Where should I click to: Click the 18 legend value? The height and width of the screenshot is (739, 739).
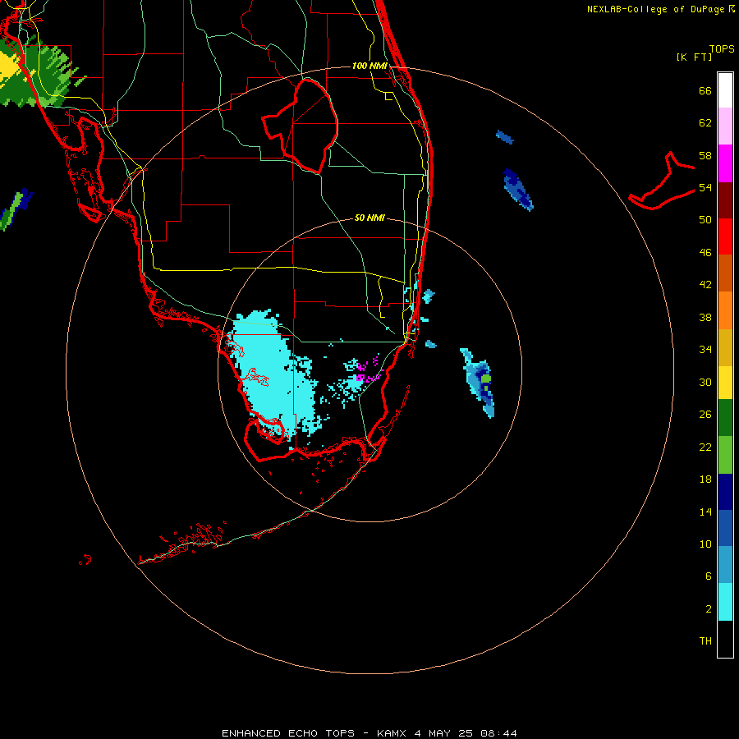point(705,480)
